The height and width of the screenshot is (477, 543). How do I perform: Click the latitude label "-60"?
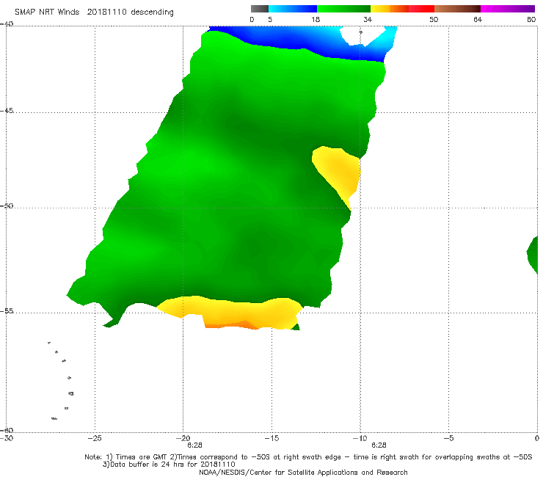[7, 430]
